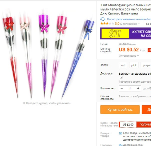Click the translate icon beside English title link
Viewport: 151px width, 146px height.
pyautogui.click(x=103, y=19)
